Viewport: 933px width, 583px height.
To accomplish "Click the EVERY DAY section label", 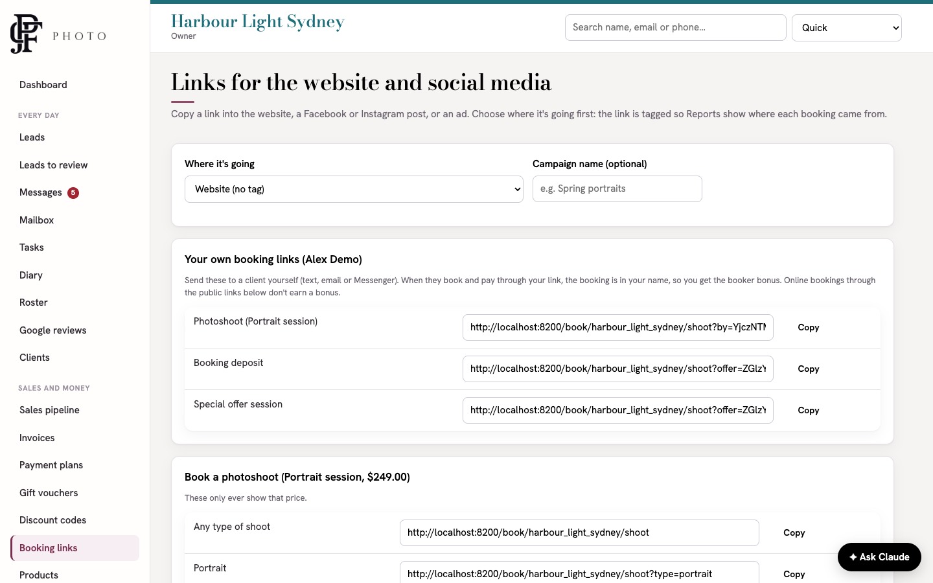I will coord(39,115).
